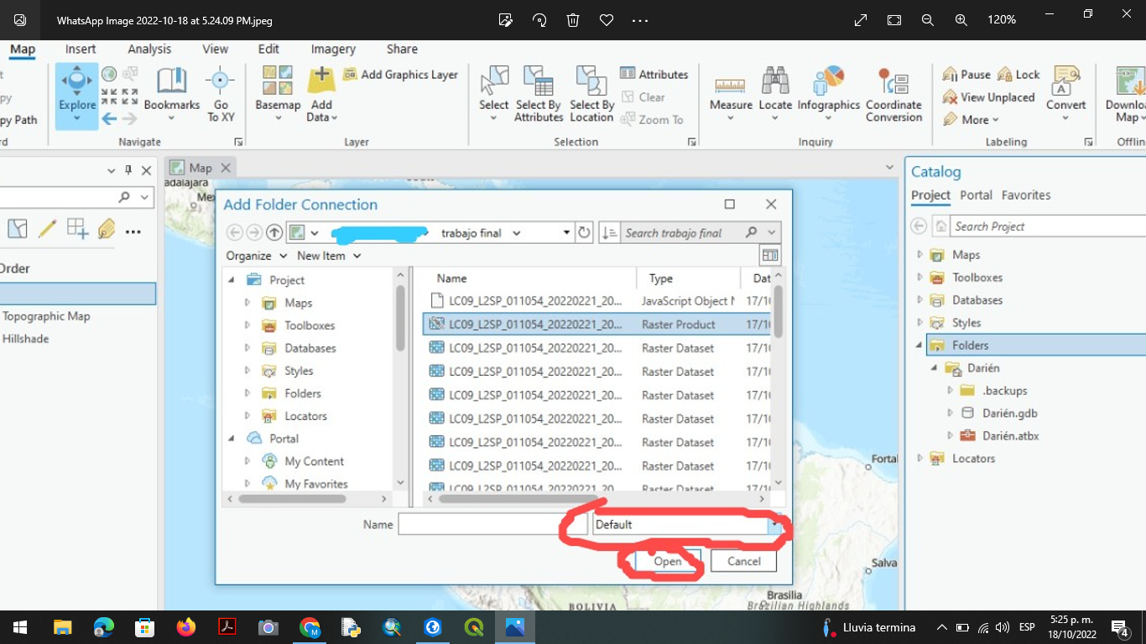Open the Default file type dropdown
1146x644 pixels.
click(x=774, y=523)
